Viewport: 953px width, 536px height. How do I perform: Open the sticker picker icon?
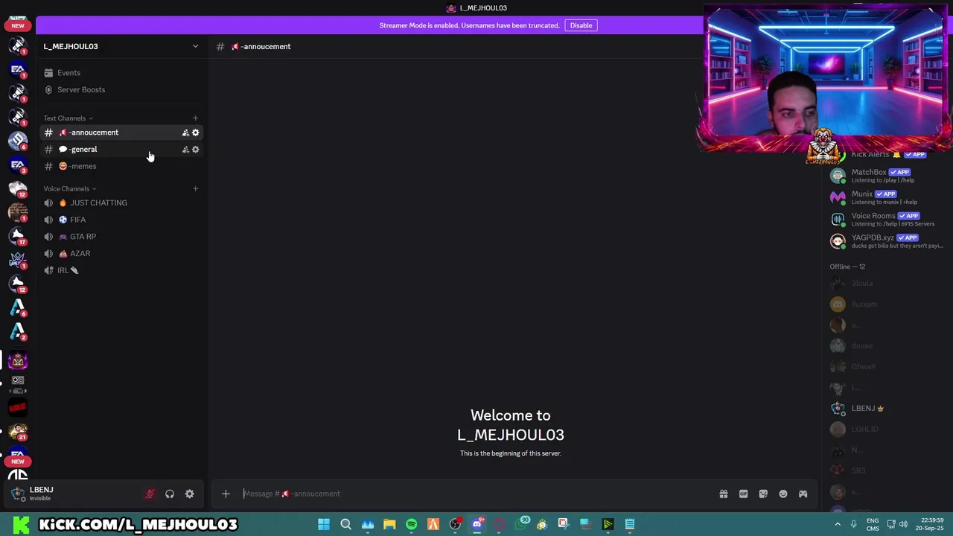click(763, 494)
